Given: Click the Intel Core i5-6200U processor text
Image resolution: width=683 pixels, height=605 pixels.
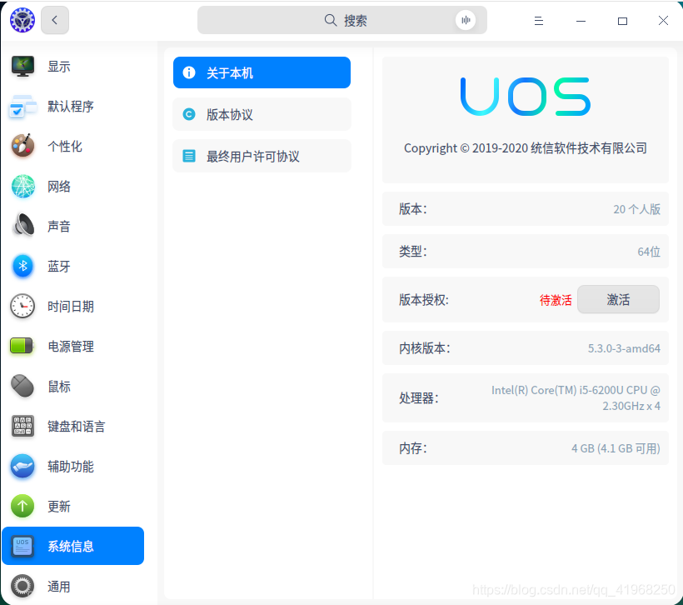Looking at the screenshot, I should pyautogui.click(x=576, y=398).
